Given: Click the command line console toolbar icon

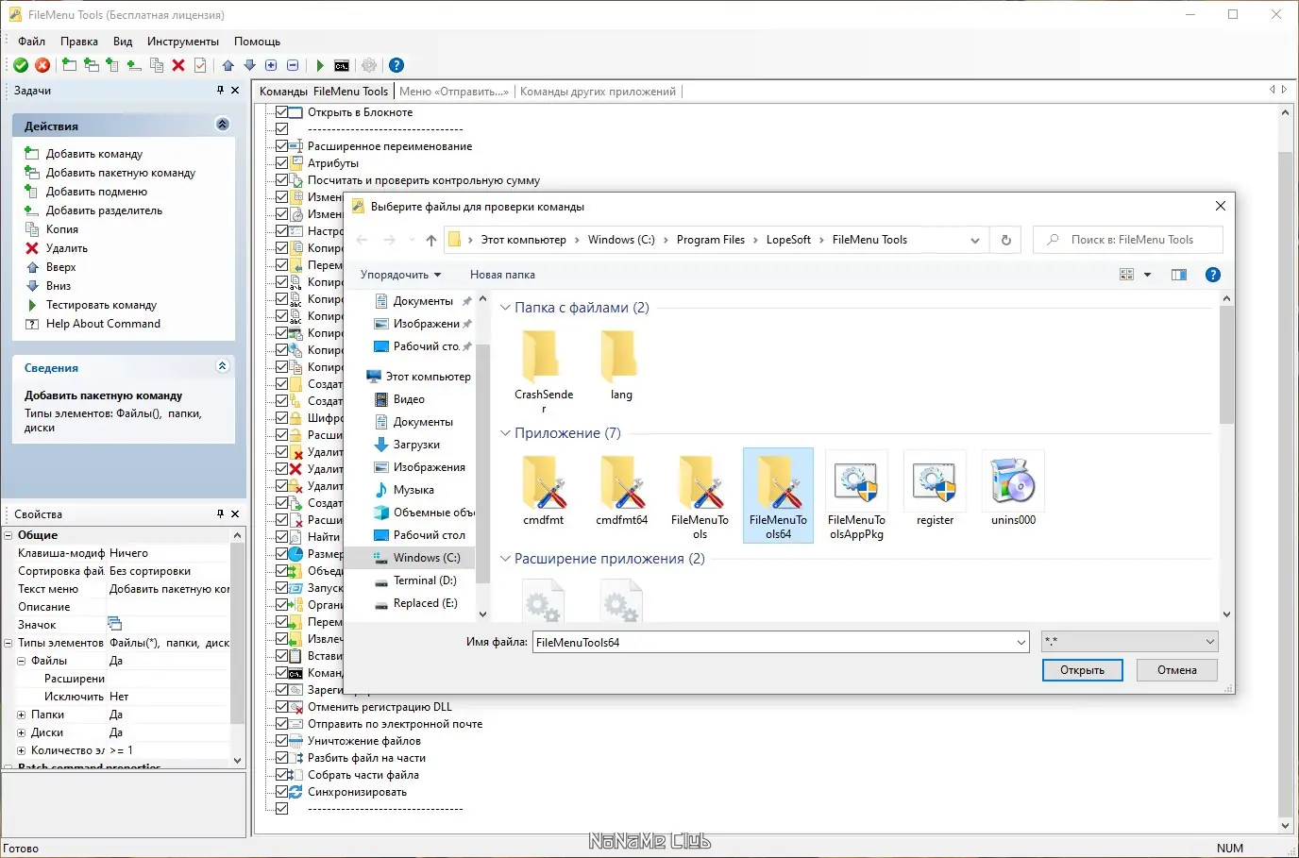Looking at the screenshot, I should click(342, 65).
